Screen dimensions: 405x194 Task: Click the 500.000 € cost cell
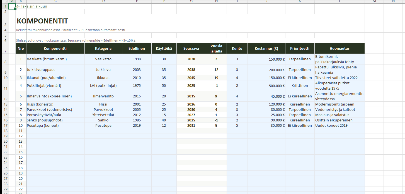tap(266, 86)
